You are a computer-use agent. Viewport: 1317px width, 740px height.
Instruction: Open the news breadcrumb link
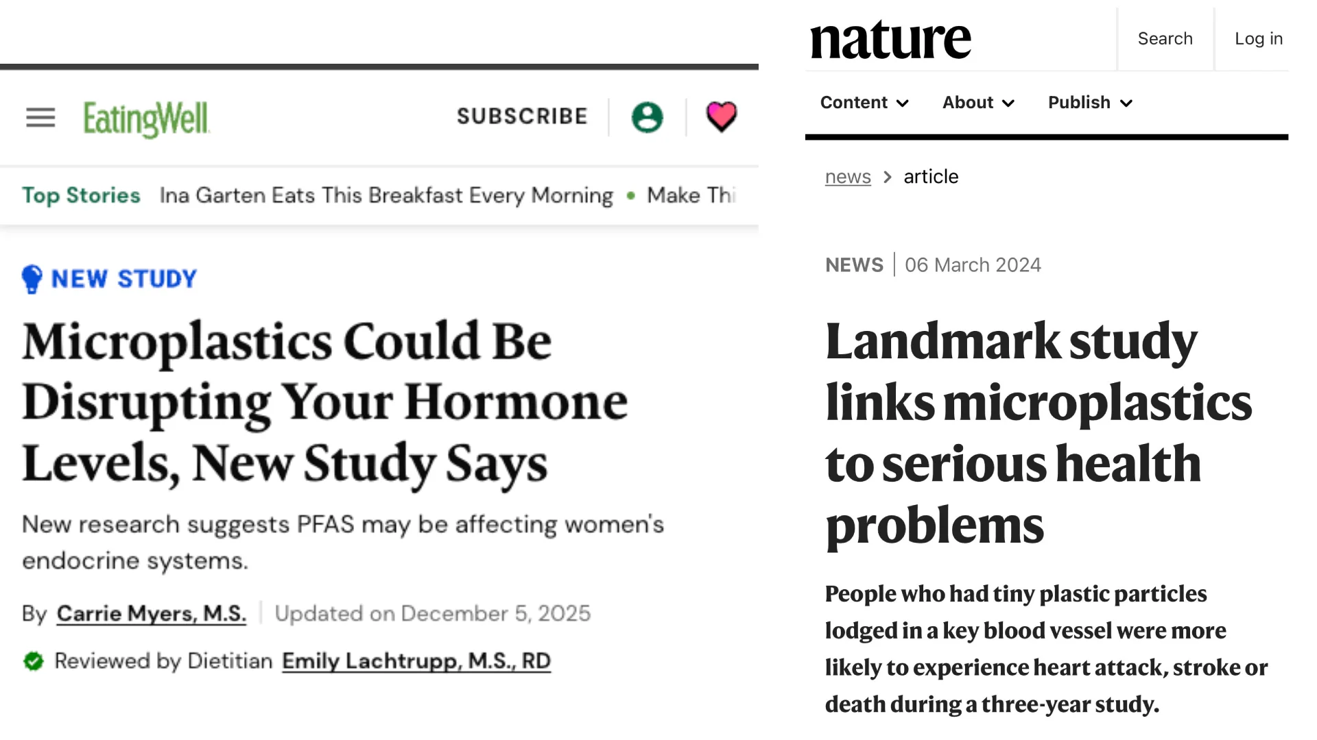coord(848,177)
